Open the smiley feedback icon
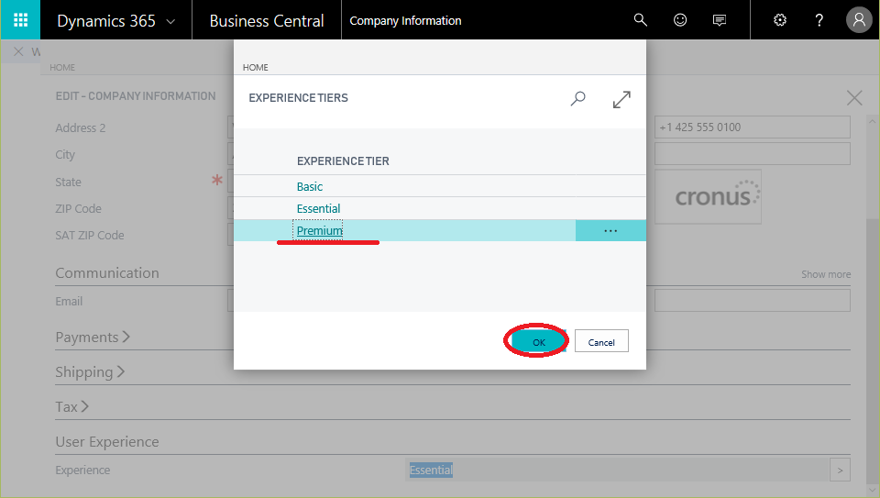This screenshot has width=880, height=498. click(679, 20)
